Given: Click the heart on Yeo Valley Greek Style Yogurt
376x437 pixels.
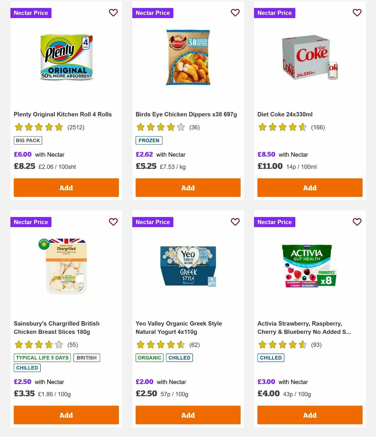Looking at the screenshot, I should point(235,222).
